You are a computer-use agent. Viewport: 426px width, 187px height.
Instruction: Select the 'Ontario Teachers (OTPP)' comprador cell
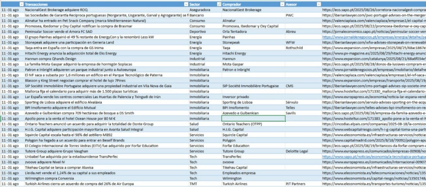[253, 124]
